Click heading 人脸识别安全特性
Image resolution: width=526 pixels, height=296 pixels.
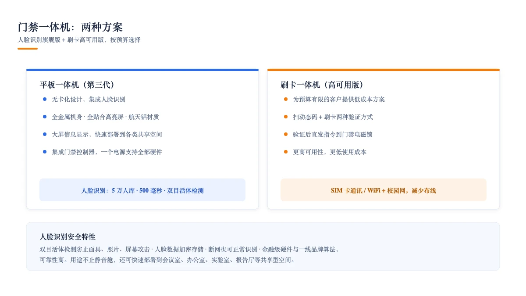click(x=68, y=237)
